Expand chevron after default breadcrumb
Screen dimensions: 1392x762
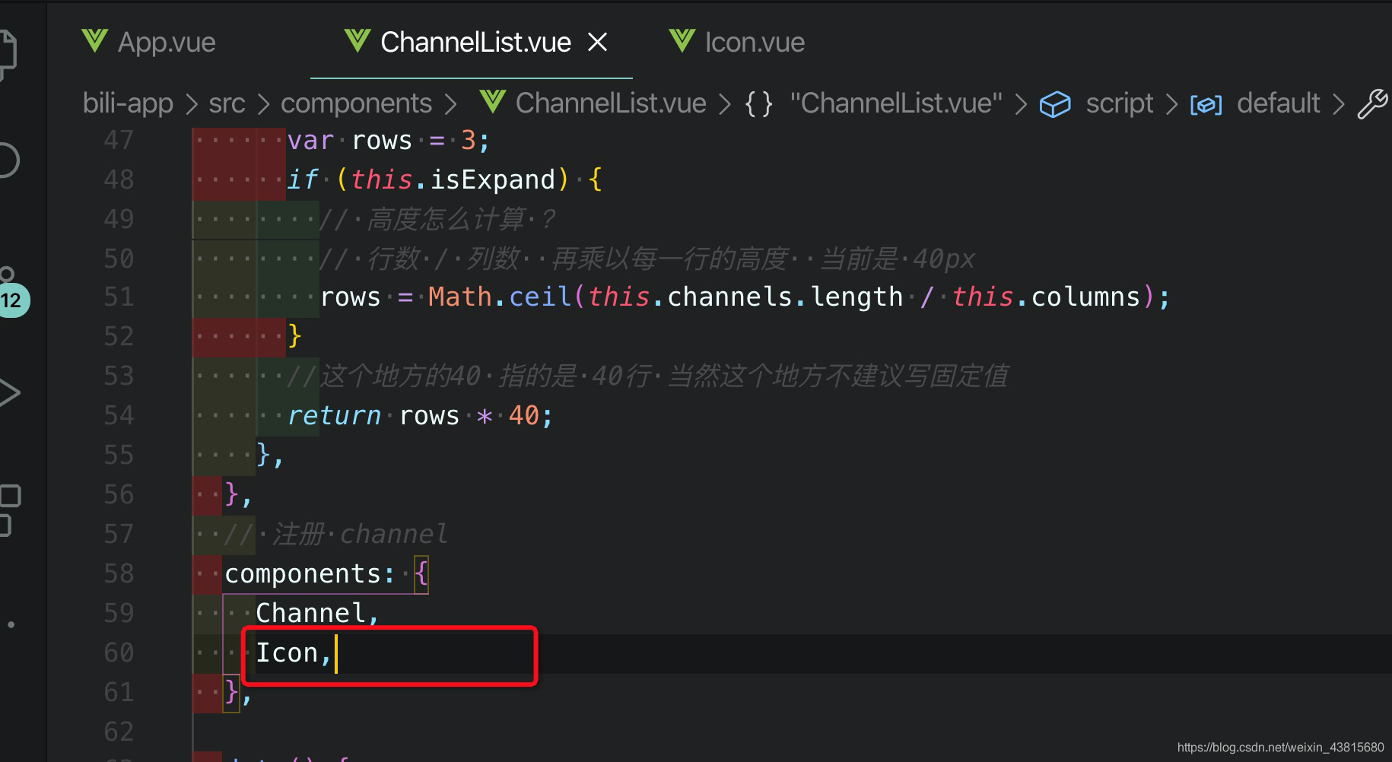(1339, 104)
